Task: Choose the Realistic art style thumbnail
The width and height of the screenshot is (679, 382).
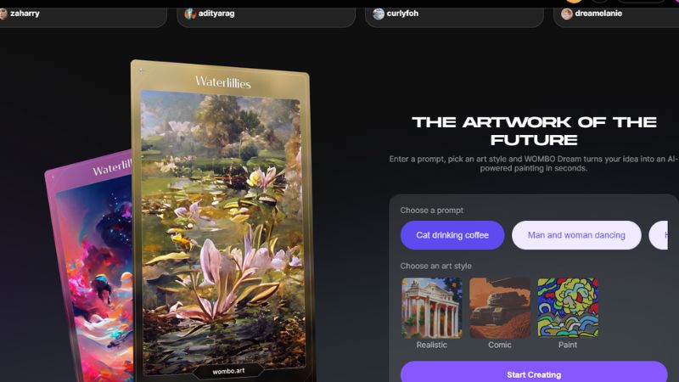Action: 431,308
